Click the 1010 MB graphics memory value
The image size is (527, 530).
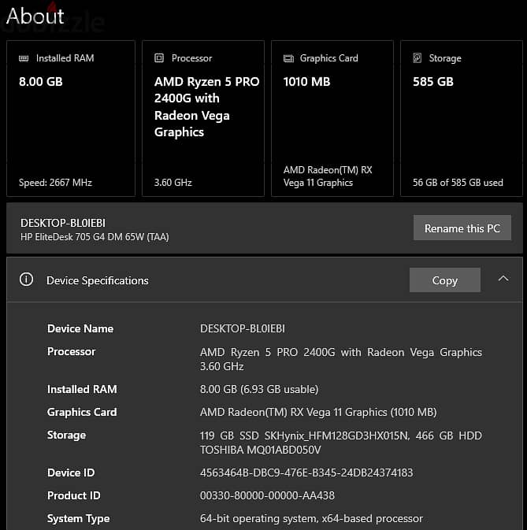click(306, 82)
